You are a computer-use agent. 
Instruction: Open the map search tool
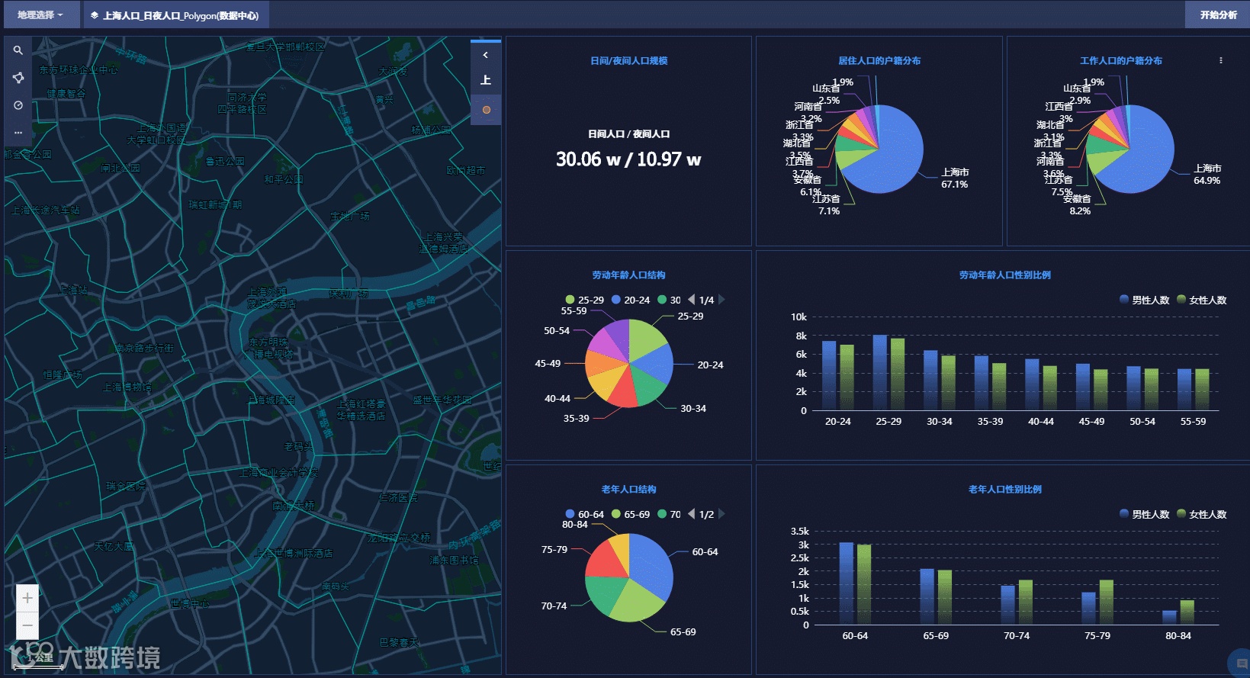(18, 50)
